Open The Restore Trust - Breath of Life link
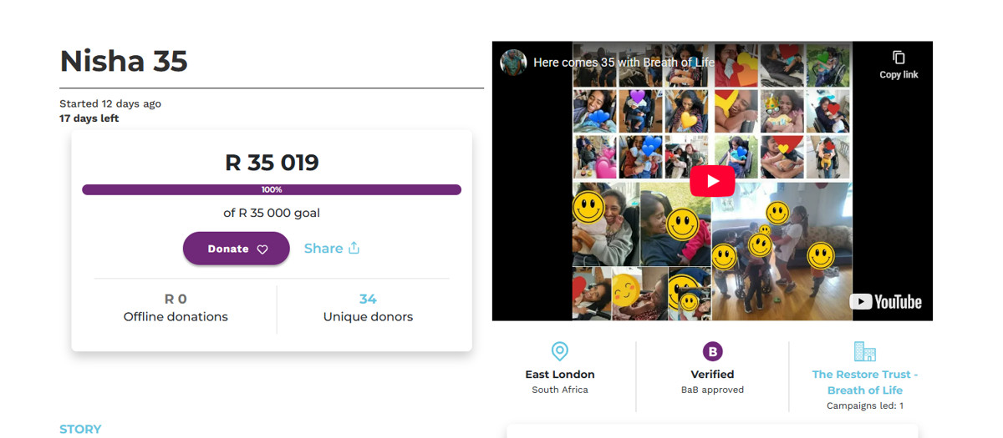Viewport: 1003px width, 438px height. point(864,382)
